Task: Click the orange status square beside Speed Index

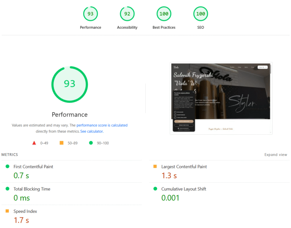Action: (7, 211)
